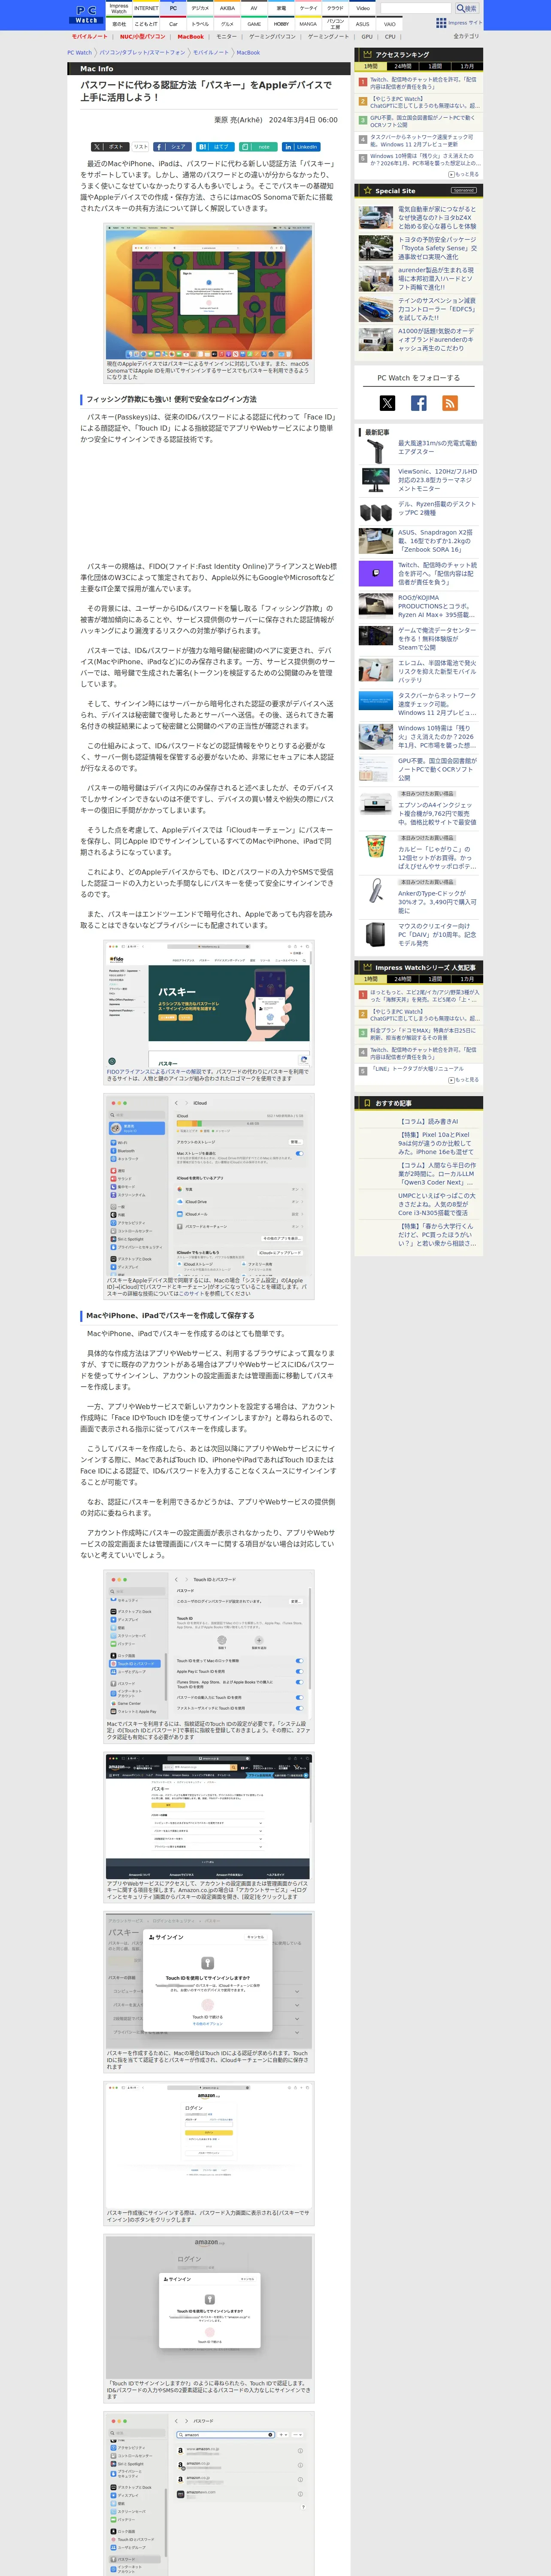The height and width of the screenshot is (2576, 551).
Task: Open the Impress Watch link in the top navigation
Action: 119,8
